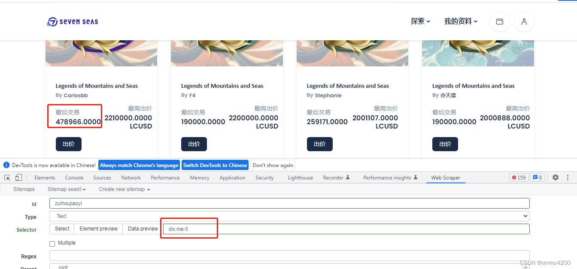Screen dimensions: 577x269
Task: Switch to the Console tab
Action: click(74, 178)
